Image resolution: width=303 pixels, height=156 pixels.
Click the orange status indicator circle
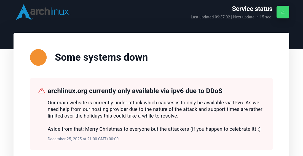(38, 57)
